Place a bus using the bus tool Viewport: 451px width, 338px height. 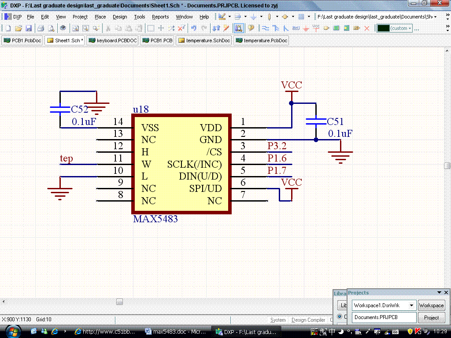point(276,28)
